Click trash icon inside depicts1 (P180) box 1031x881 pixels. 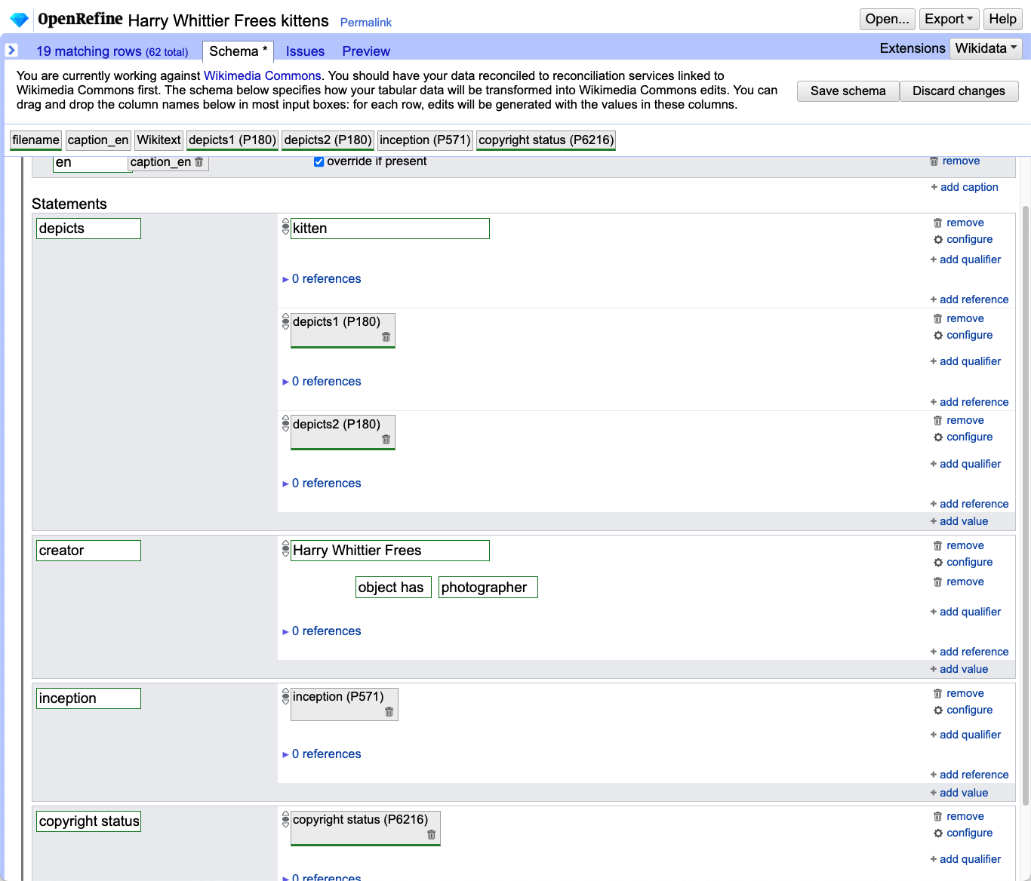pos(386,337)
